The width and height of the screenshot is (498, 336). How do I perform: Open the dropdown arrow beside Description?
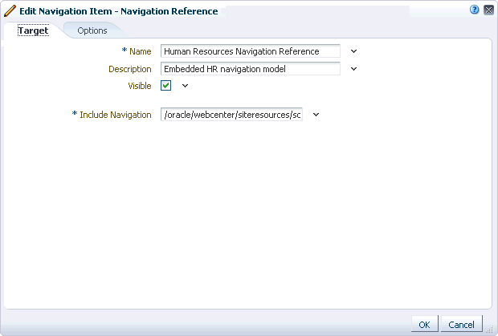point(353,69)
